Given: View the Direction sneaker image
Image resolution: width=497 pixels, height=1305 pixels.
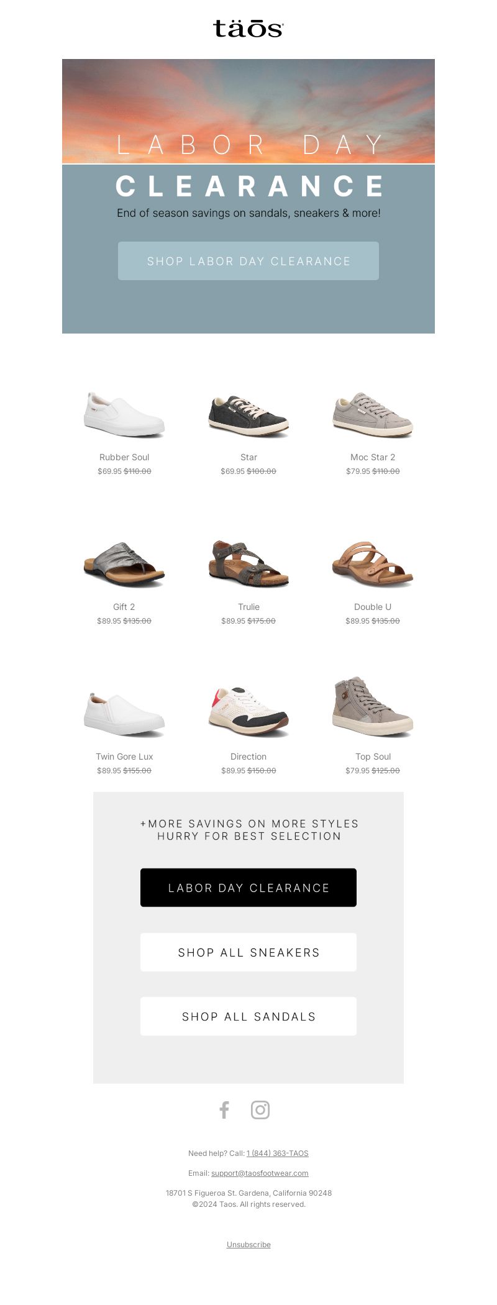Looking at the screenshot, I should (248, 712).
